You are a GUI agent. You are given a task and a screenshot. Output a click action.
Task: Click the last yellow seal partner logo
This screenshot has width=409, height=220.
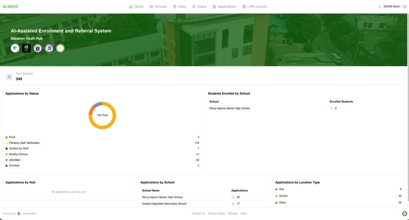60,48
